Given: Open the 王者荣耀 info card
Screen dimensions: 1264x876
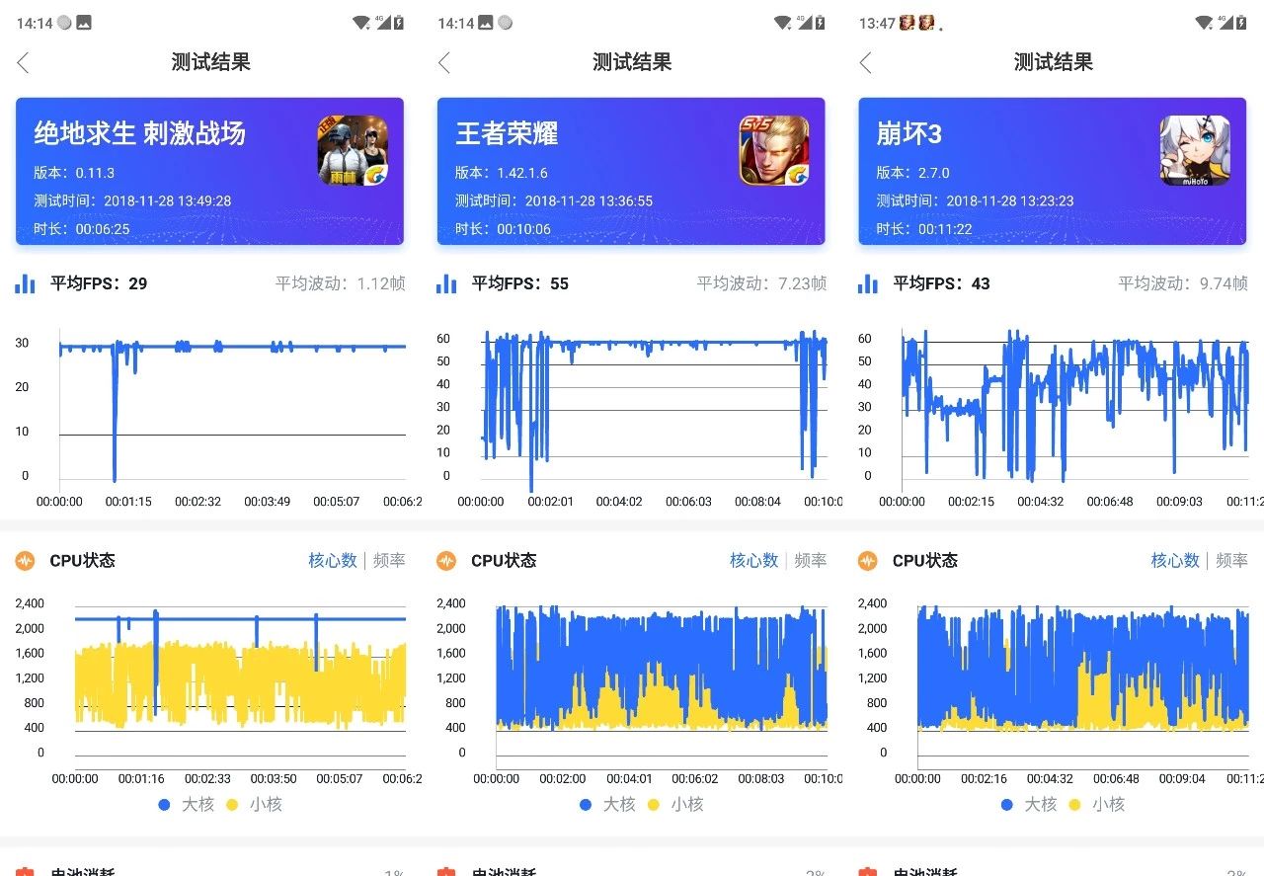Looking at the screenshot, I should [631, 171].
